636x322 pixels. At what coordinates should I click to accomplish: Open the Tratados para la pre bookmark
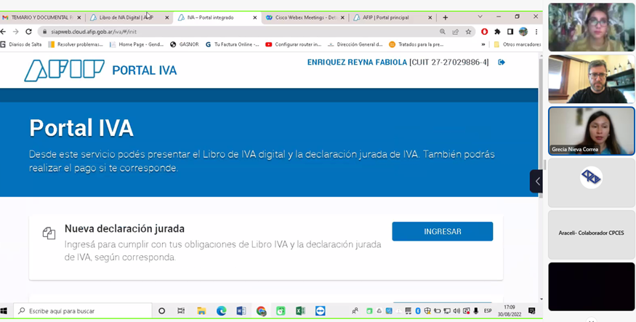[x=416, y=44]
